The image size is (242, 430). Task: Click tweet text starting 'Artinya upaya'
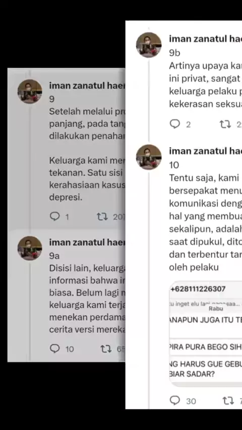pyautogui.click(x=206, y=85)
